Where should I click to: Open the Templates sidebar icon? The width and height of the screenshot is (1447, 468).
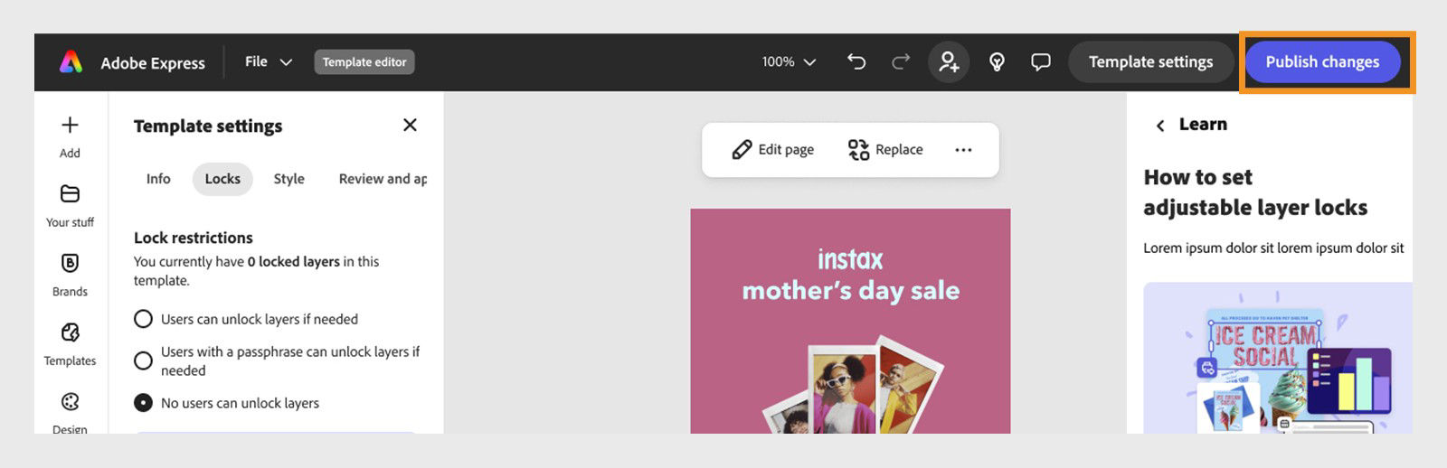[70, 332]
